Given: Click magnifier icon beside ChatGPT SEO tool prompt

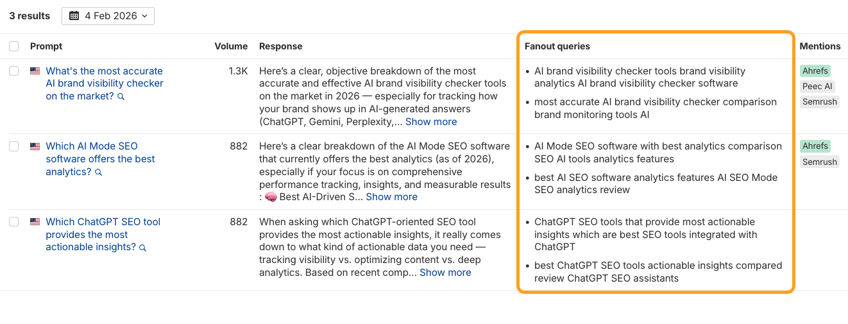Looking at the screenshot, I should pyautogui.click(x=142, y=248).
